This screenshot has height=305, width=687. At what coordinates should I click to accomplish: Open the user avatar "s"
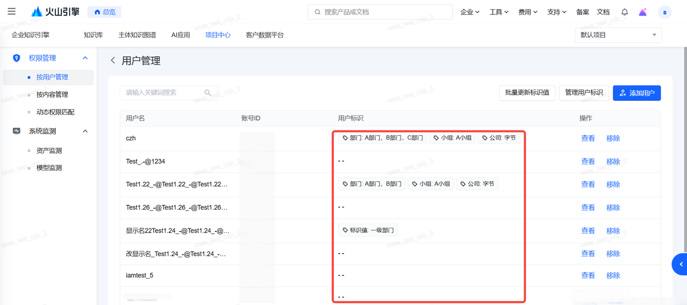(x=664, y=12)
